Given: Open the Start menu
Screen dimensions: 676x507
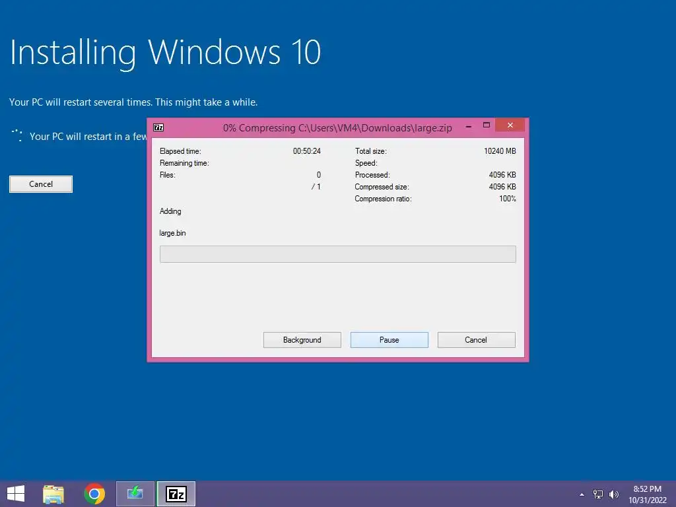Looking at the screenshot, I should point(16,494).
